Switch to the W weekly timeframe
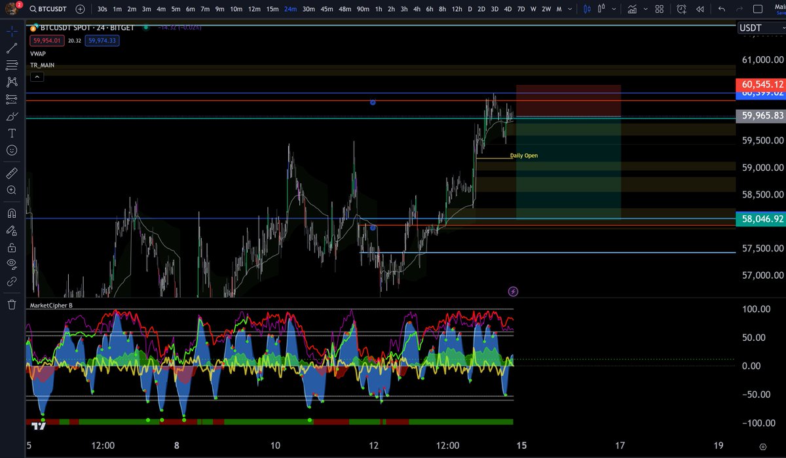Image resolution: width=786 pixels, height=458 pixels. pyautogui.click(x=534, y=9)
